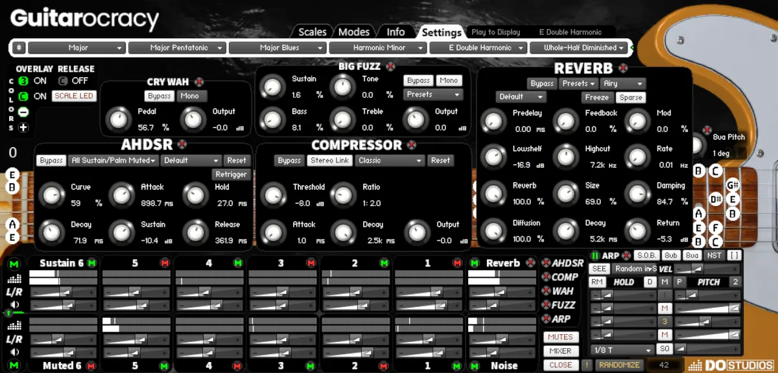The image size is (778, 373).
Task: Click the AHDSR Retrigger button
Action: tap(231, 174)
